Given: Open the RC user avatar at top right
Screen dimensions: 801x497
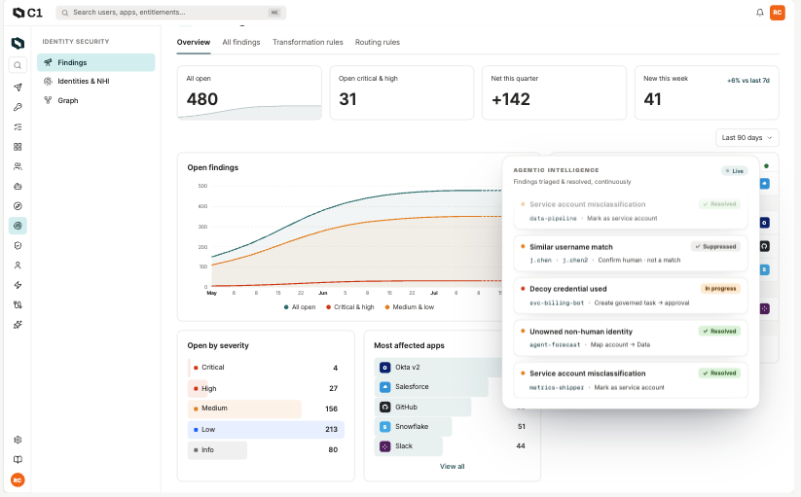Looking at the screenshot, I should tap(777, 13).
